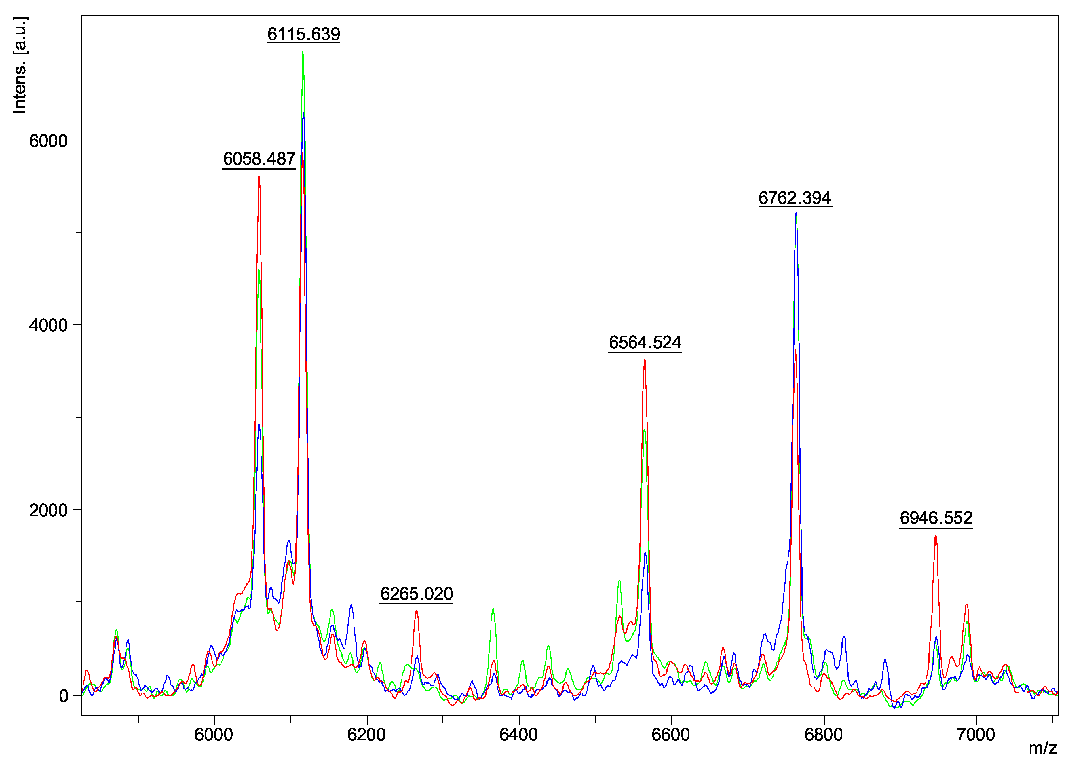1068x768 pixels.
Task: Click the 6115.639 peak label
Action: [x=303, y=34]
